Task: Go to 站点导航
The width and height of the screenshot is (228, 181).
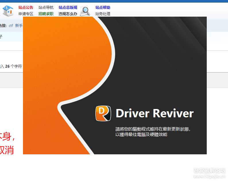Action: coord(46,7)
